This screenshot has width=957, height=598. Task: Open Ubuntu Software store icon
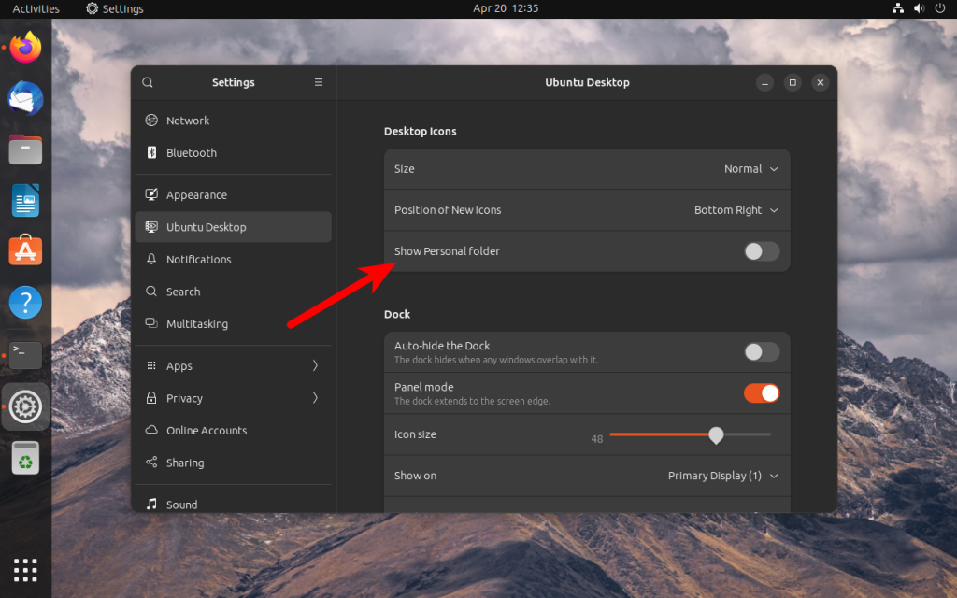pos(25,250)
